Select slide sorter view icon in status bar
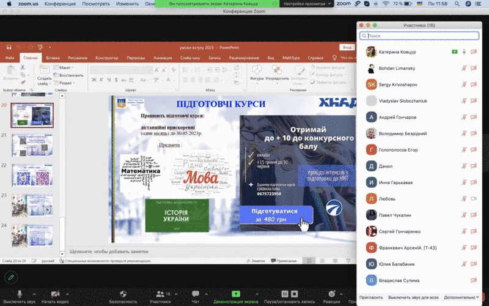 click(x=322, y=261)
